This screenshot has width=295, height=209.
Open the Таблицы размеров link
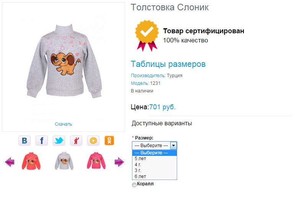click(x=168, y=64)
